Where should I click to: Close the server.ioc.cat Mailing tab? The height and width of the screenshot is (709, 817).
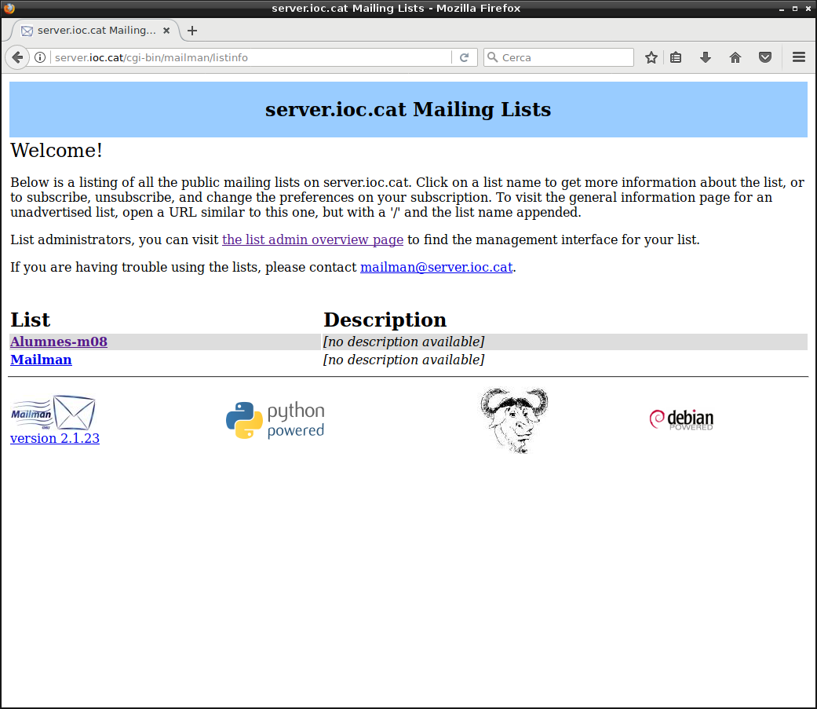[x=166, y=31]
